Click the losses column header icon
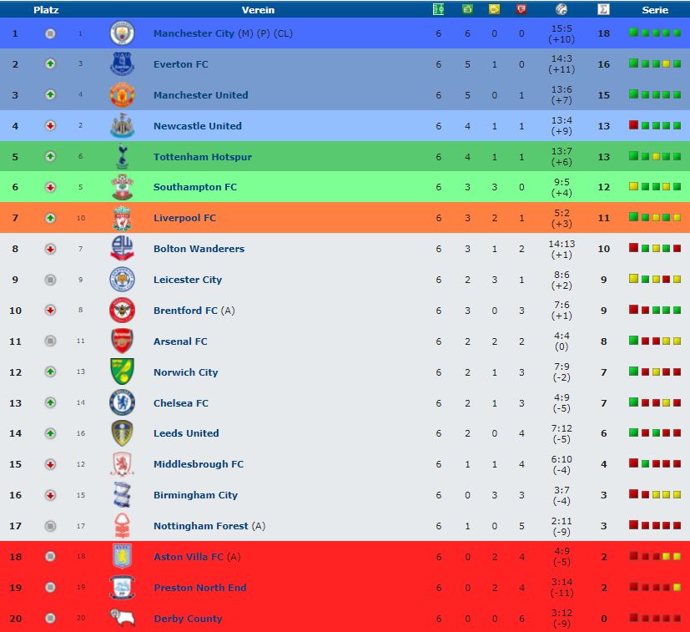 pyautogui.click(x=521, y=9)
